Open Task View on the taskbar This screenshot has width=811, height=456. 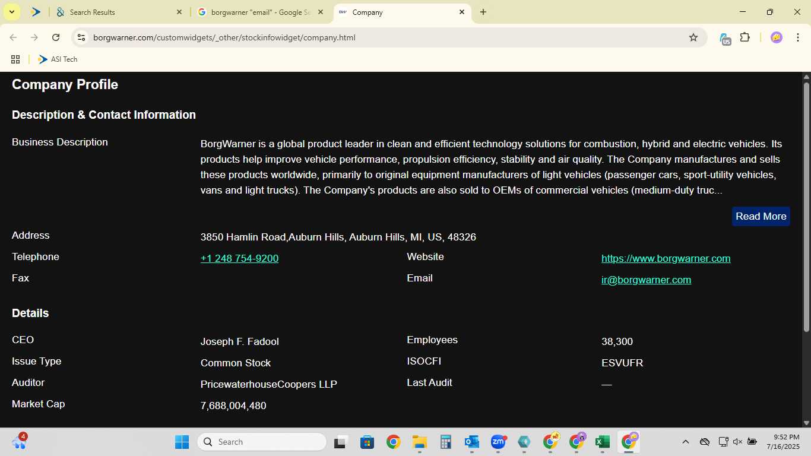point(340,442)
